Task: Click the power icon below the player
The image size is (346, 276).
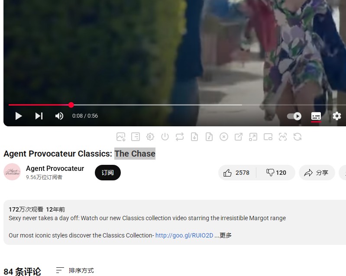Action: (x=165, y=137)
